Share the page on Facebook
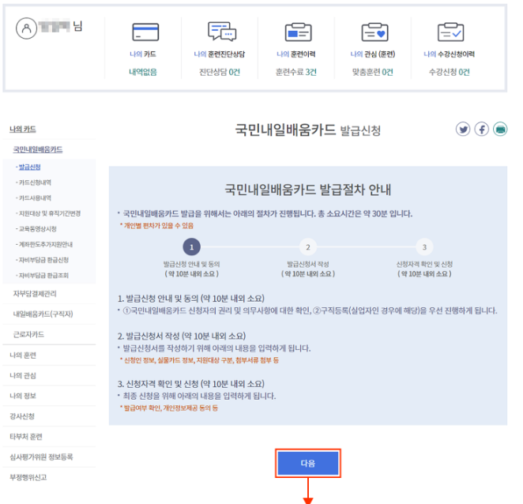Image resolution: width=523 pixels, height=504 pixels. tap(482, 129)
